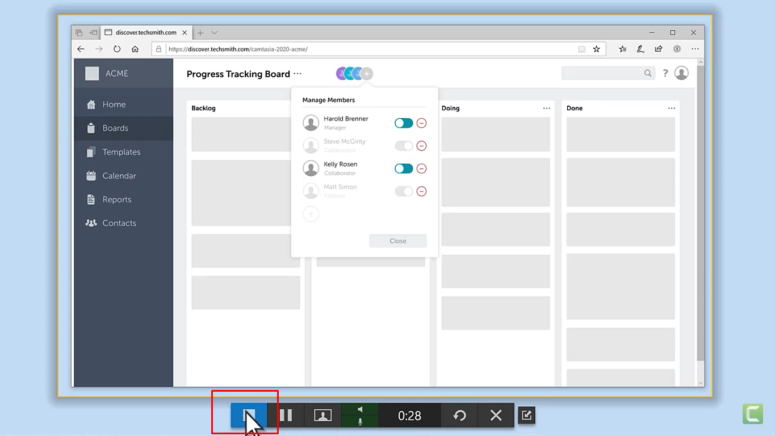This screenshot has height=436, width=775.
Task: Click the Close button in Manage Members
Action: coord(397,240)
